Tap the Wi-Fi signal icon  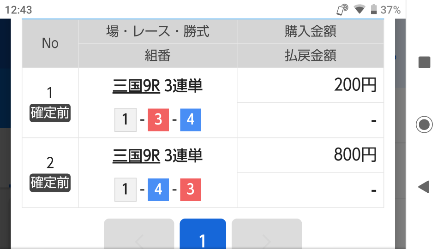coord(359,9)
